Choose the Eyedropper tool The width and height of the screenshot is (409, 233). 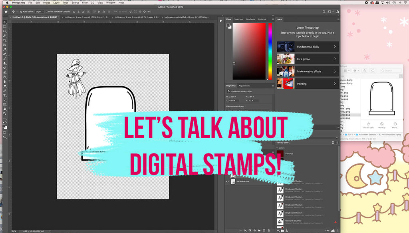pos(5,49)
